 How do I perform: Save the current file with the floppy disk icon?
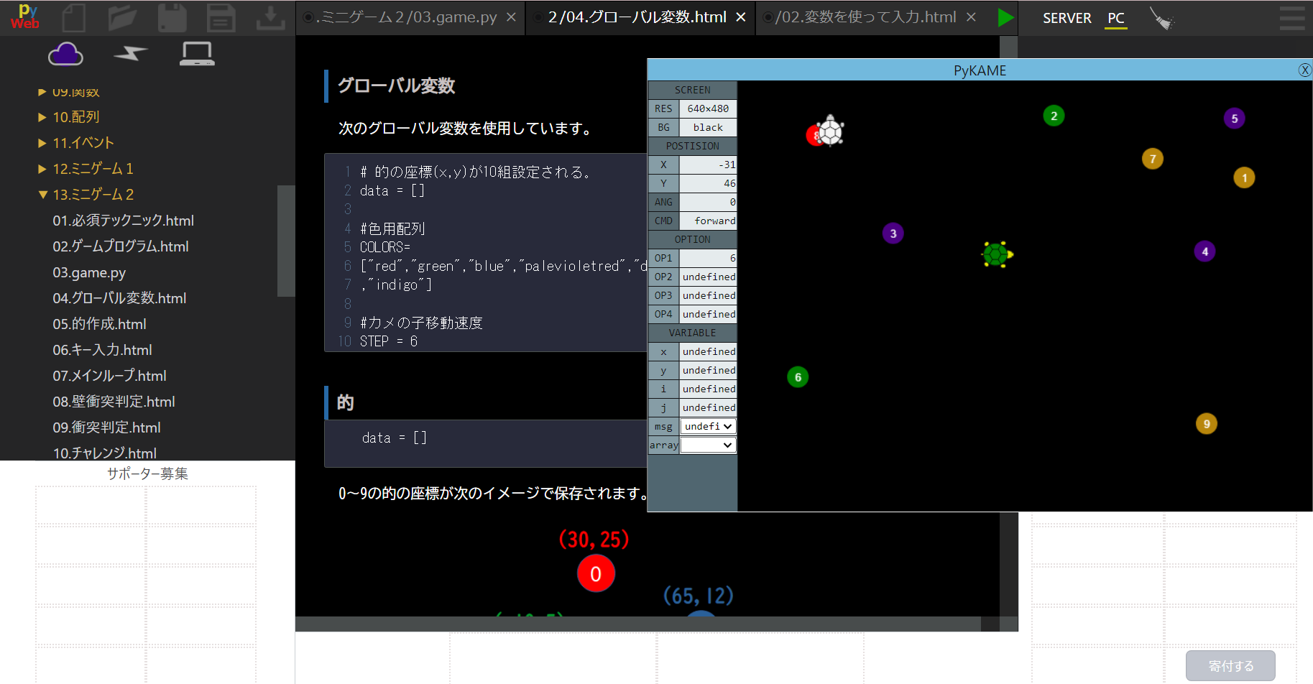pos(172,17)
